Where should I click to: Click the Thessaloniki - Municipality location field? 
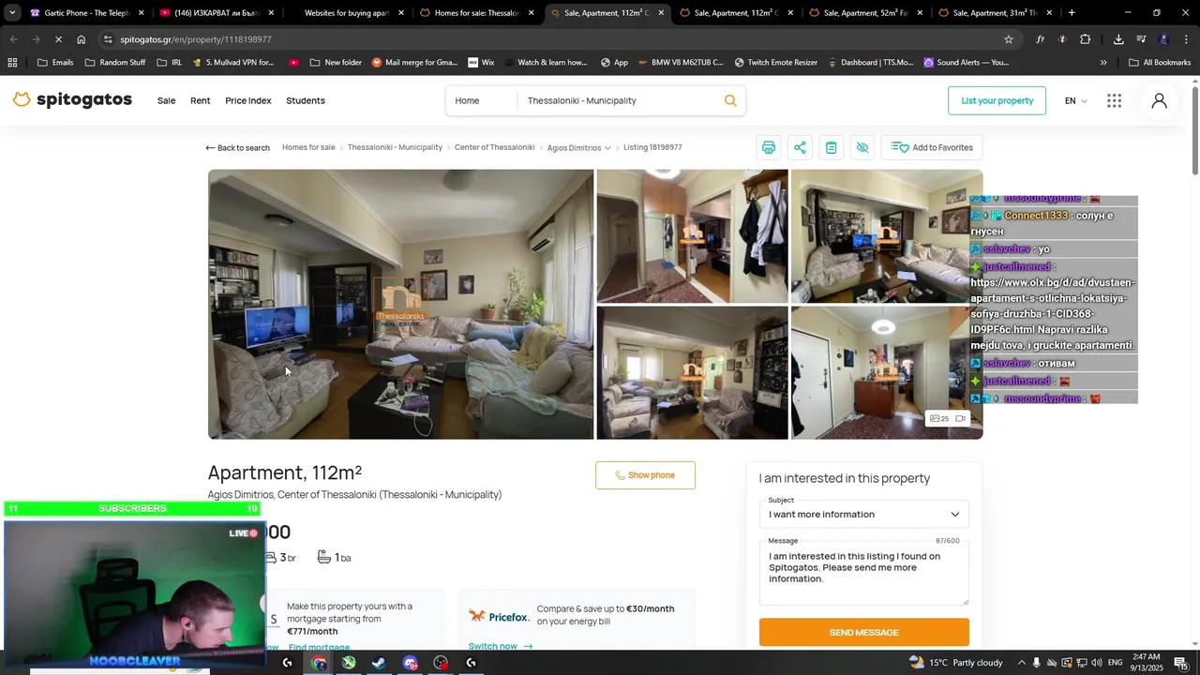click(x=619, y=100)
